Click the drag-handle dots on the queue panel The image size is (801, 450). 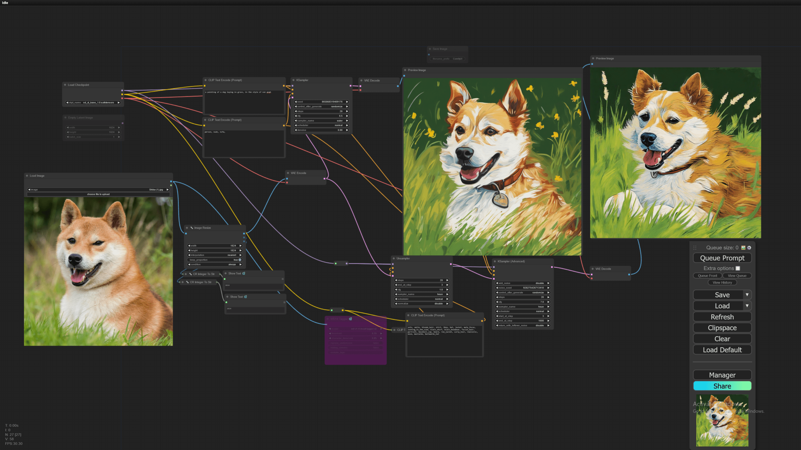[695, 247]
